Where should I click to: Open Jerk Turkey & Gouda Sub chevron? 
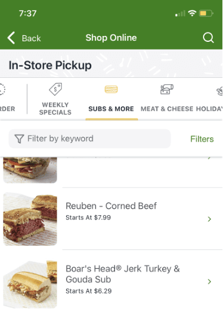[x=209, y=281]
